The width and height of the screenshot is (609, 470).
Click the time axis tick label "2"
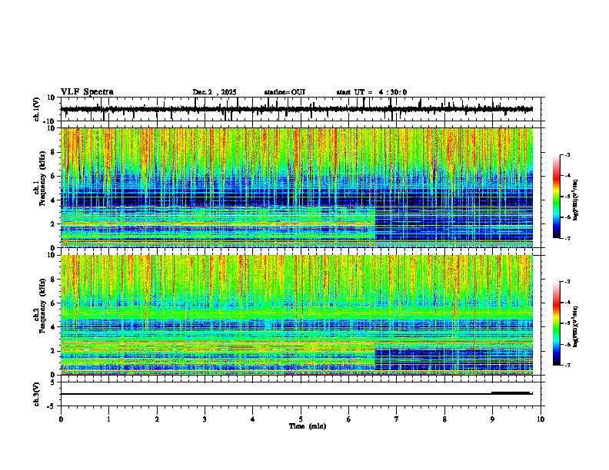tap(157, 419)
